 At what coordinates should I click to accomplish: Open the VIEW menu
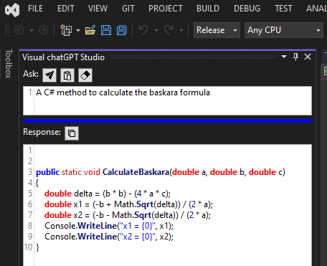click(x=98, y=9)
